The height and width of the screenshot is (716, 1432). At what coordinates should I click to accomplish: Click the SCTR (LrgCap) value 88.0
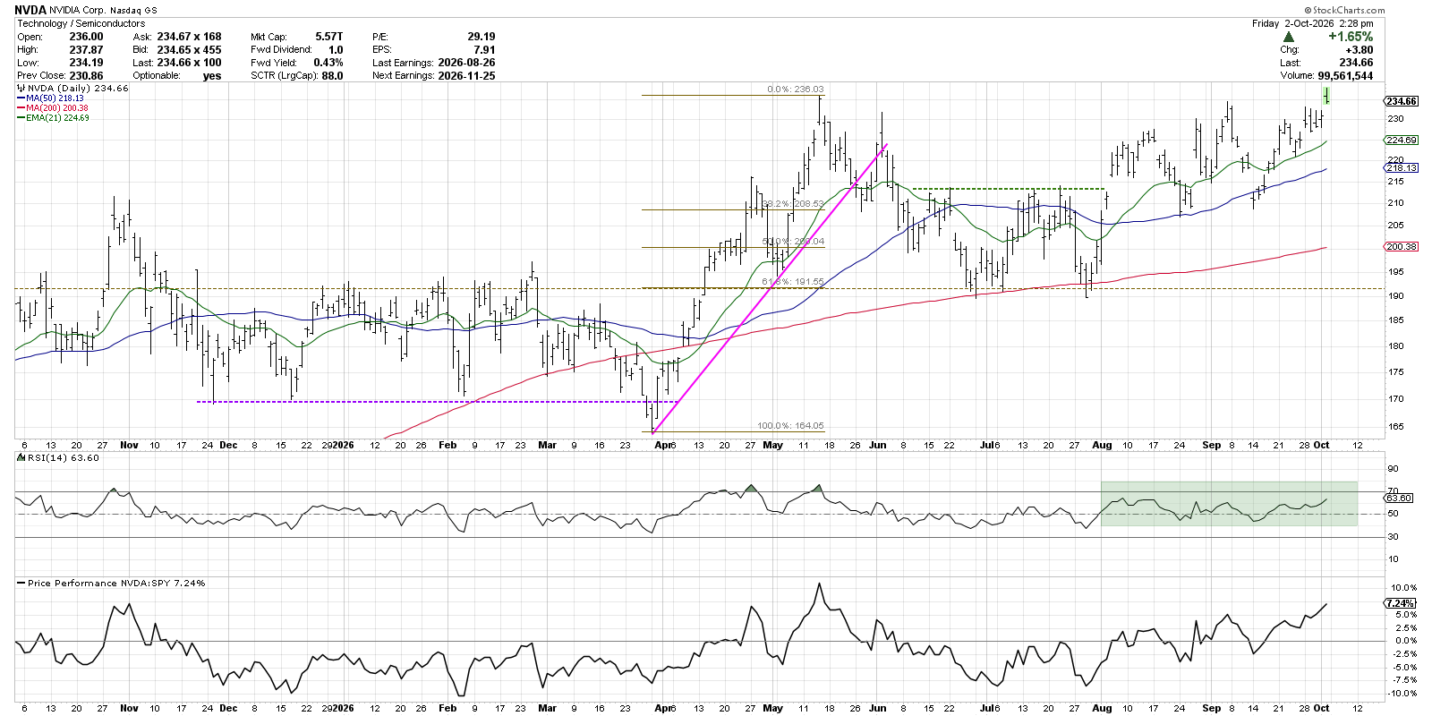click(332, 76)
